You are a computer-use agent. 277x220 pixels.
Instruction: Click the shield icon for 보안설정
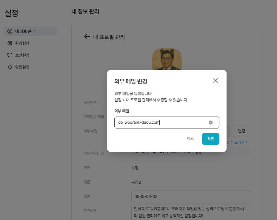(x=10, y=55)
